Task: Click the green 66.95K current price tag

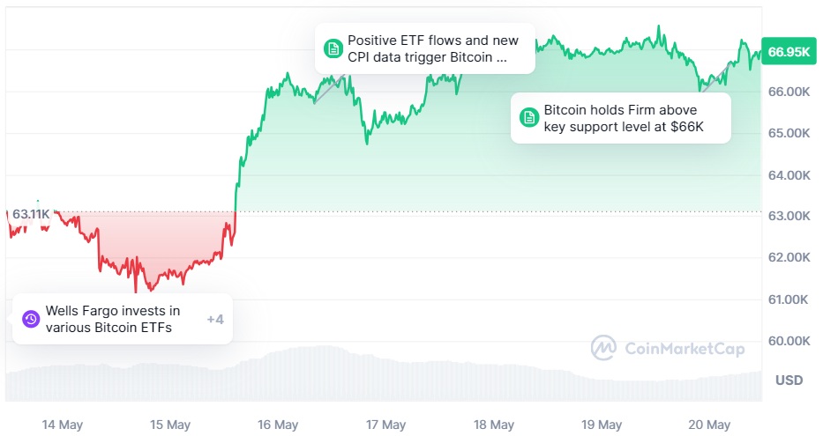Action: coord(788,52)
